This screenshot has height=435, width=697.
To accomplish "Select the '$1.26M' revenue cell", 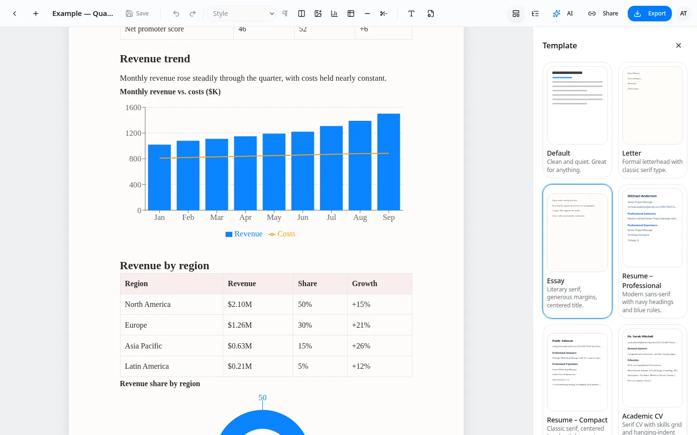I will click(x=258, y=325).
